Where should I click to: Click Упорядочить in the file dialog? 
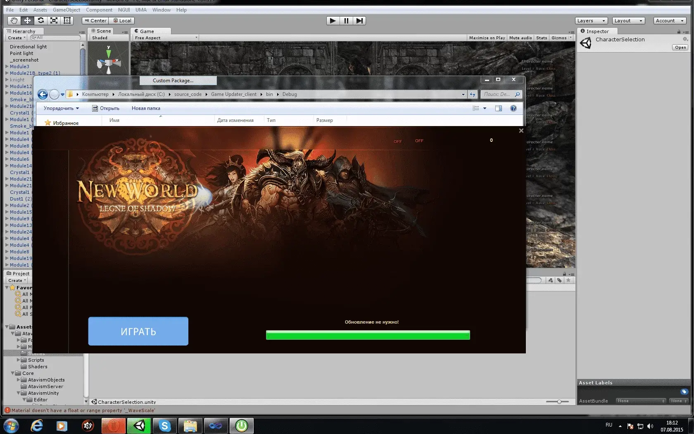[x=61, y=108]
